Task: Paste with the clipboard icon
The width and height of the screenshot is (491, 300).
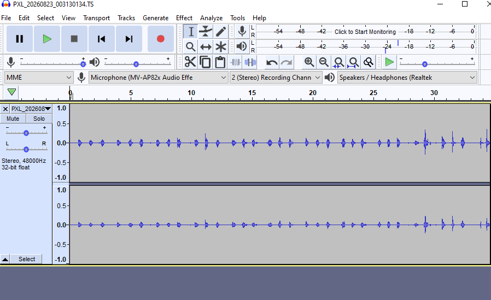Action: coord(220,62)
